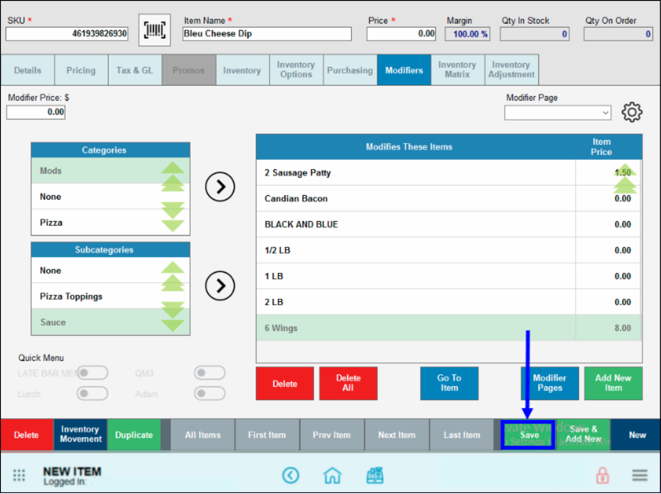Go to Prev Item
This screenshot has height=494, width=661.
pos(332,435)
